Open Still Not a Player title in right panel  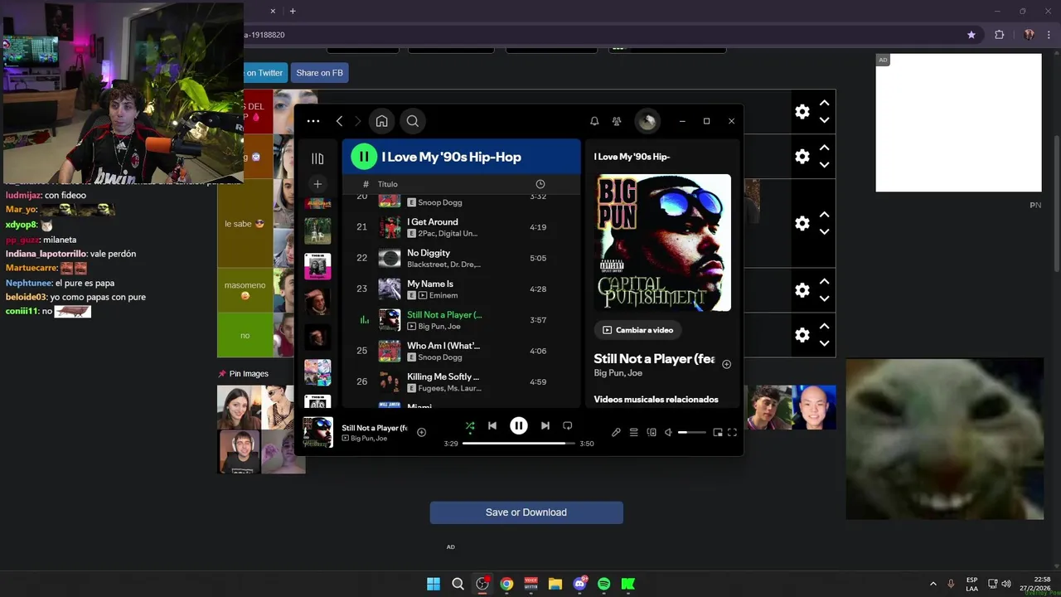pyautogui.click(x=654, y=358)
